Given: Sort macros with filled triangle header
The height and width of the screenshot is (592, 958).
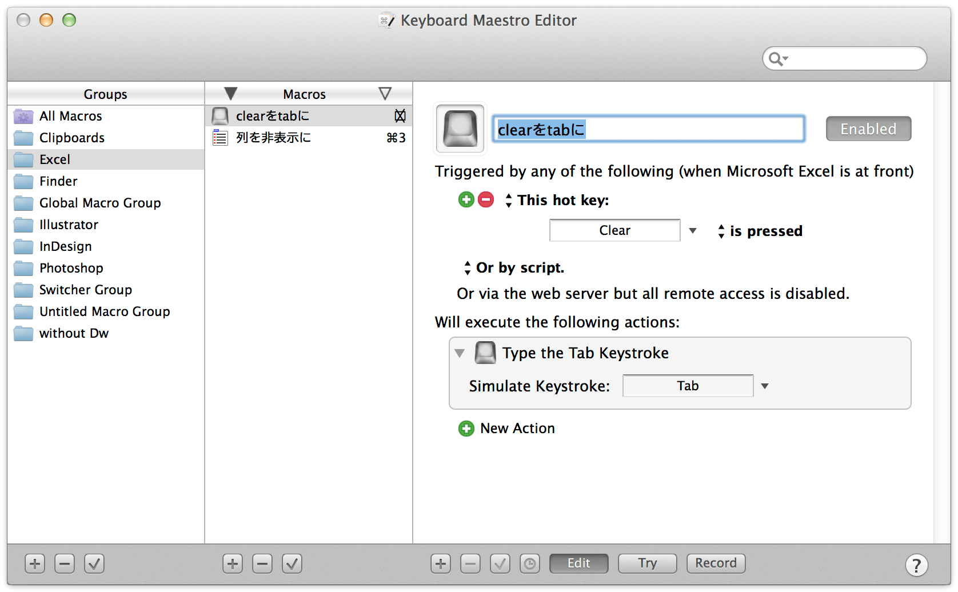Looking at the screenshot, I should [x=231, y=94].
